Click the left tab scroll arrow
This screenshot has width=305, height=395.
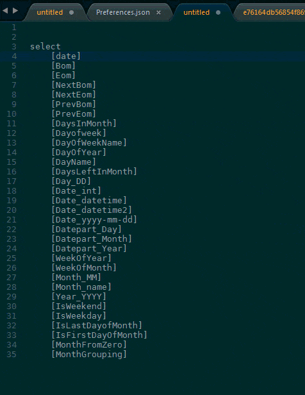(5, 10)
